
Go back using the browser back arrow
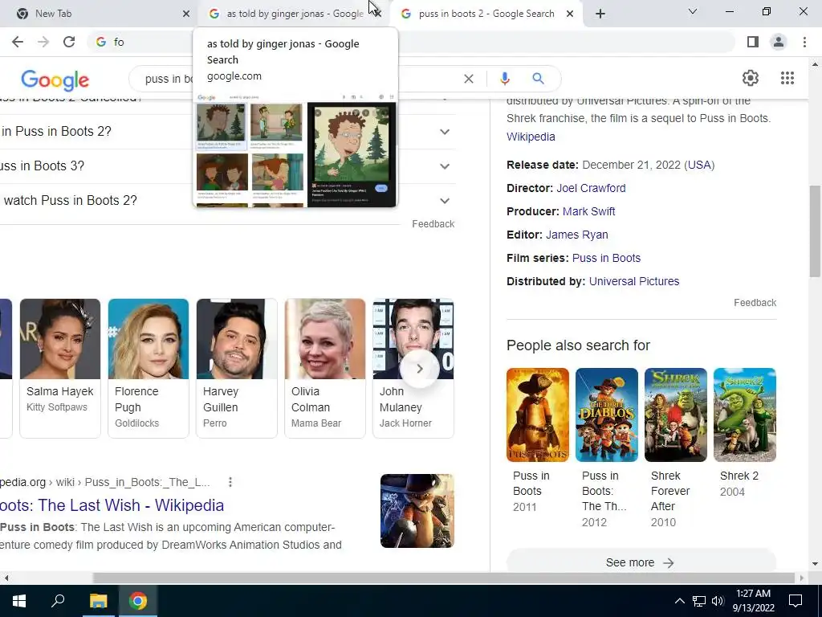[18, 42]
